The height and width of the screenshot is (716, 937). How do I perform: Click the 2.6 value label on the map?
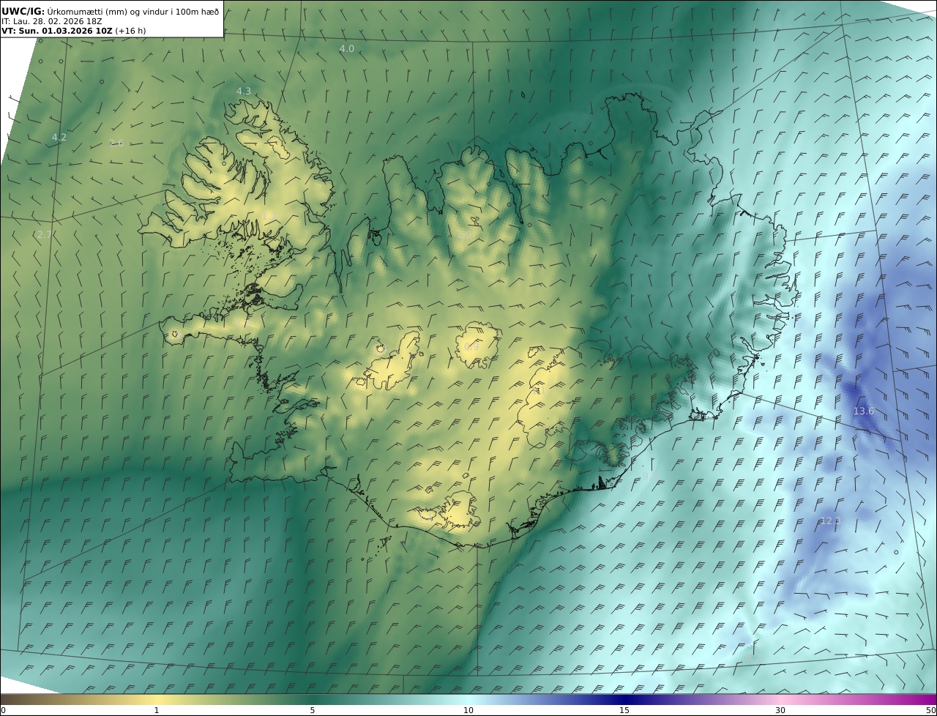tap(116, 143)
